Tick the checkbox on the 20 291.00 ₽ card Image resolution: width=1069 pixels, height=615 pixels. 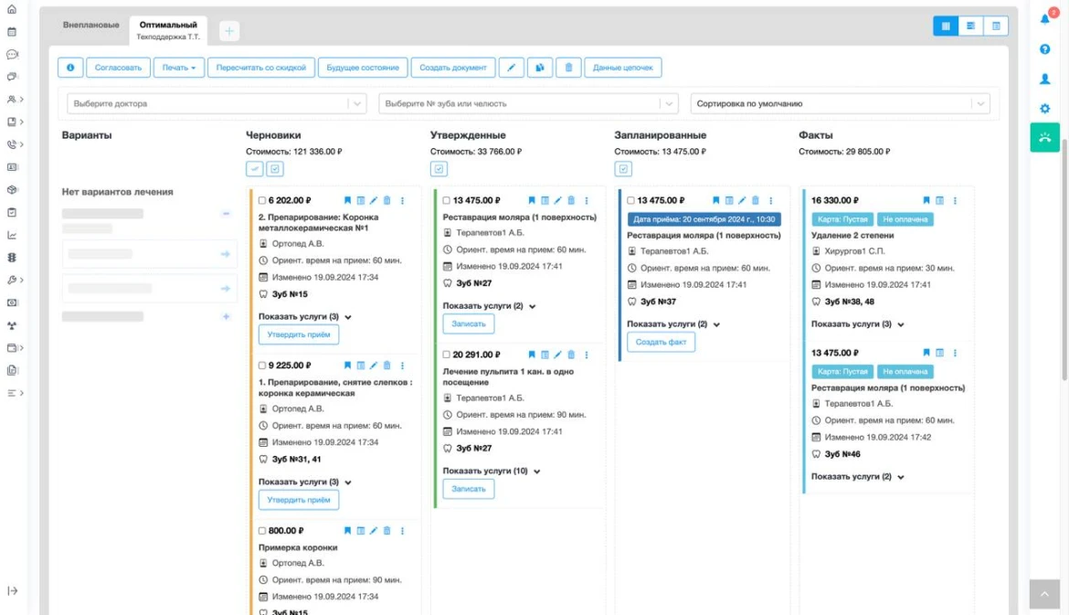(447, 355)
